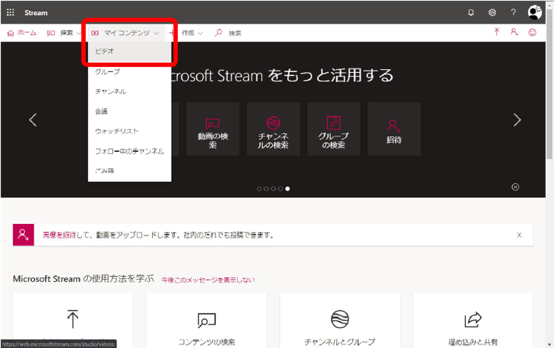Open the コンテンツの検索 card
Image resolution: width=555 pixels, height=348 pixels.
(206, 320)
